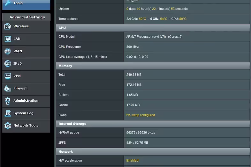
Task: Click the Temperatures row label
Action: click(x=68, y=19)
